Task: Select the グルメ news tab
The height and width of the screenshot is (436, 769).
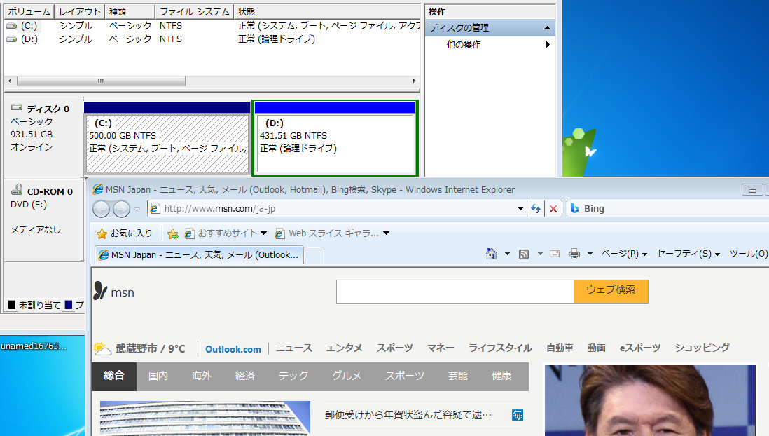Action: tap(346, 376)
